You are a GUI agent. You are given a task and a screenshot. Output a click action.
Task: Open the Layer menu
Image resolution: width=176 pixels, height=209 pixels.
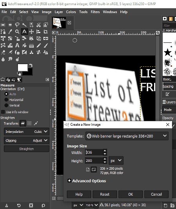click(x=59, y=12)
